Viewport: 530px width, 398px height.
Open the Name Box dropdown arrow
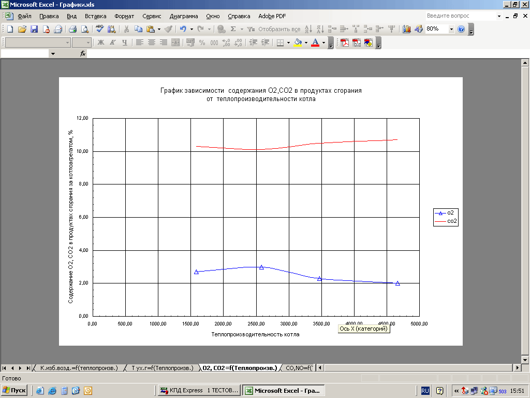click(x=52, y=53)
